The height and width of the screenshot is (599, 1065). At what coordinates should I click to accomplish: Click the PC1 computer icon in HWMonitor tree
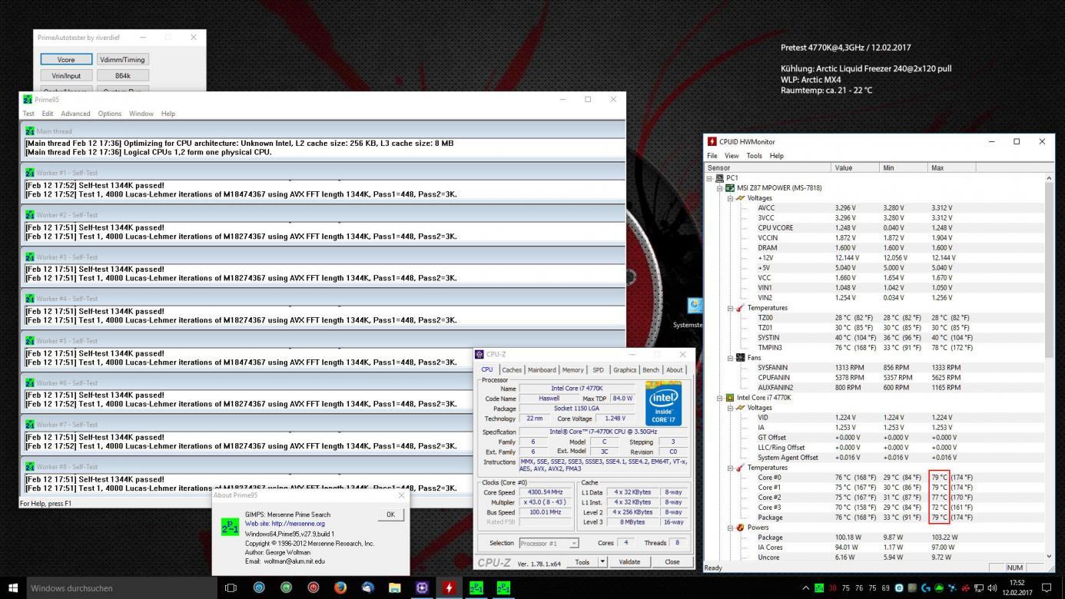pyautogui.click(x=721, y=178)
